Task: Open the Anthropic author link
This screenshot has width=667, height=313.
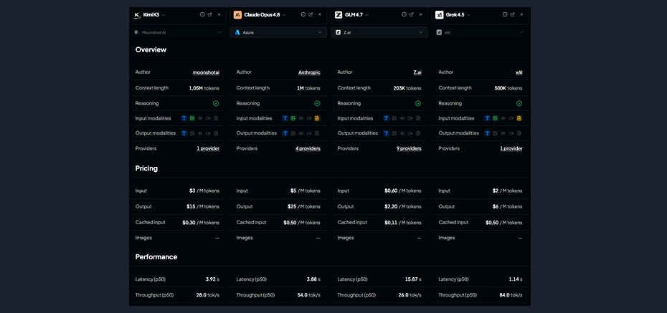Action: [x=309, y=72]
